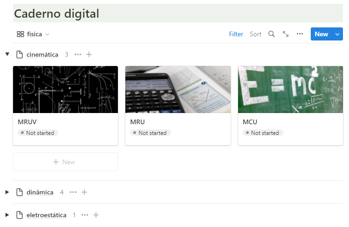
Task: Open the MRU calculator cover image
Action: point(178,89)
